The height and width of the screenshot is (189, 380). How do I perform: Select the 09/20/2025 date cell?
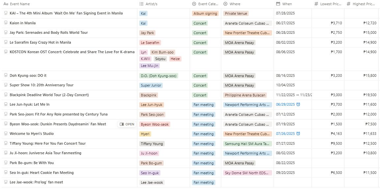point(293,173)
